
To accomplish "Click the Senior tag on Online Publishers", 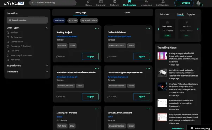I will (x=131, y=45).
